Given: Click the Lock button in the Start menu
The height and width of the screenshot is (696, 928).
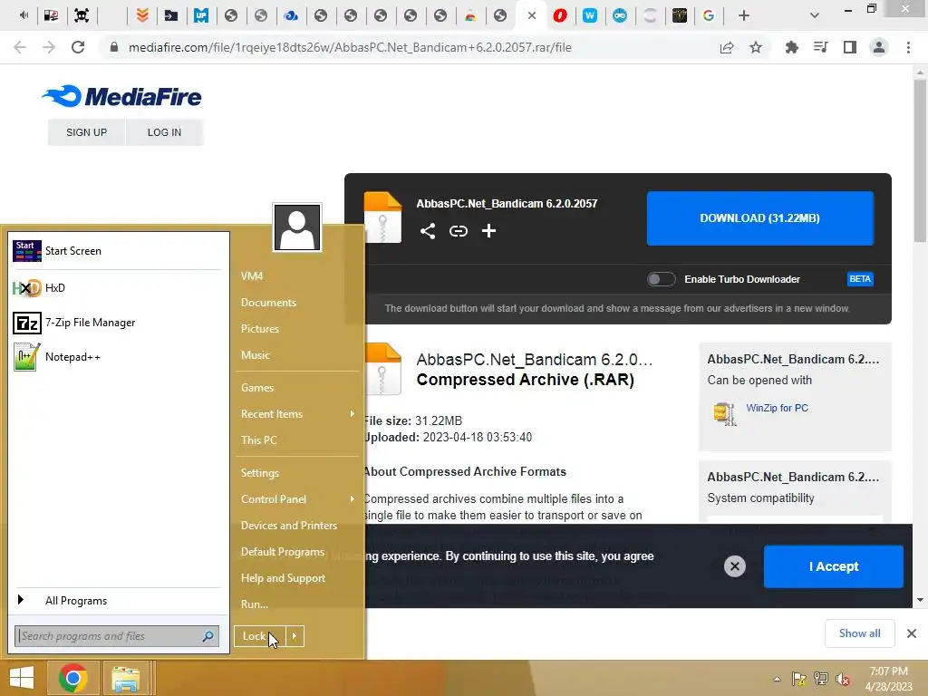Looking at the screenshot, I should click(x=260, y=636).
